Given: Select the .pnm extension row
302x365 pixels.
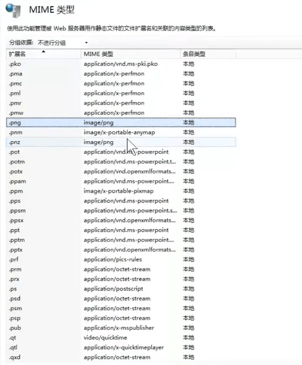Looking at the screenshot, I should click(x=121, y=132).
